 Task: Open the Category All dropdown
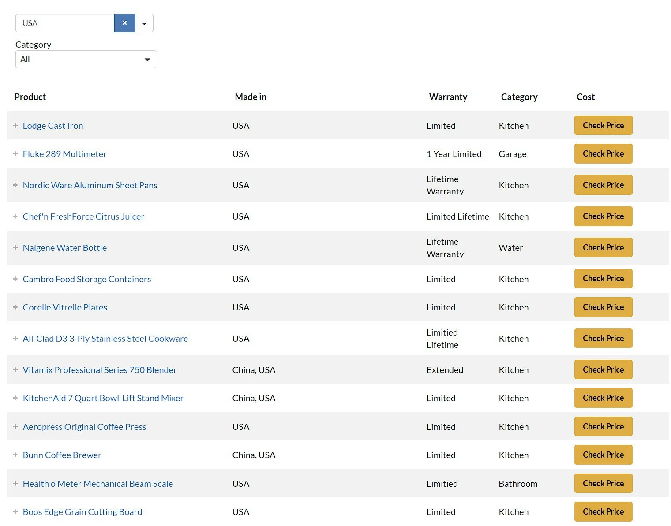(86, 59)
